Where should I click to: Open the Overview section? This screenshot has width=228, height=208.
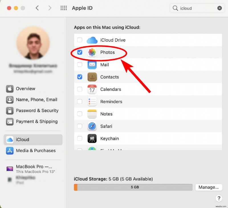33,89
